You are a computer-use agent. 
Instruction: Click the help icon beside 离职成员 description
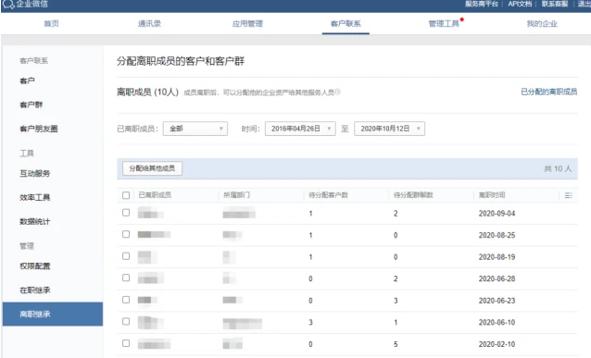(338, 92)
